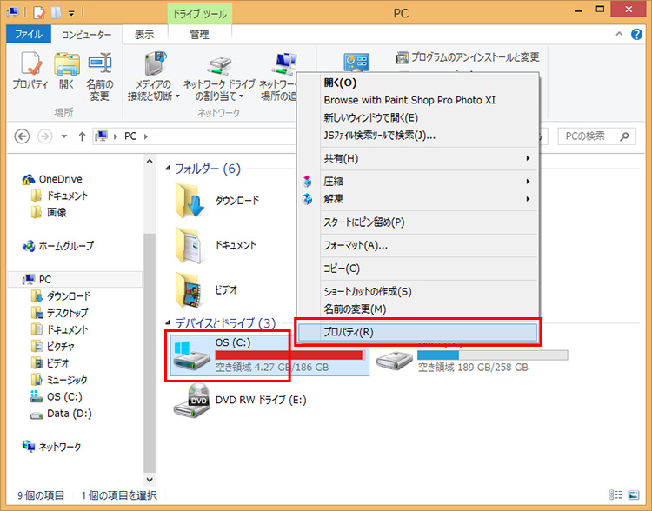
Task: Select OS (C:) in the navigation tree
Action: click(x=57, y=396)
